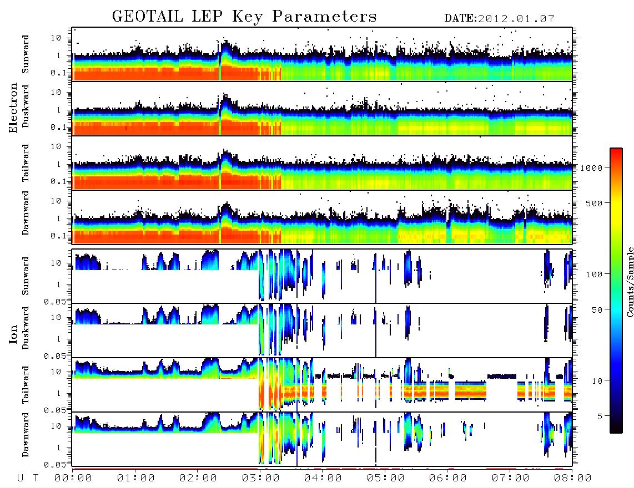Click the '100' color bar tick label
The height and width of the screenshot is (488, 634).
[594, 274]
